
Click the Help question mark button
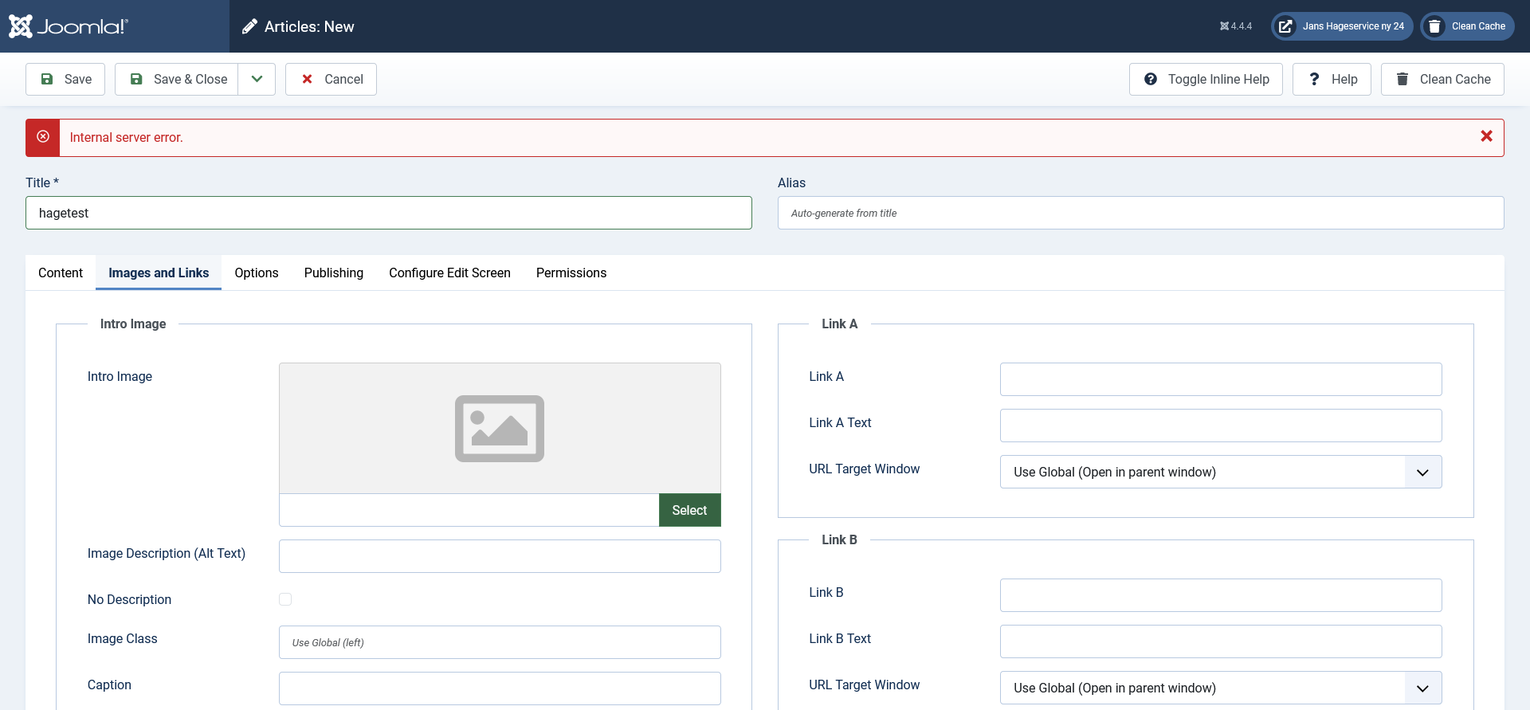pyautogui.click(x=1332, y=79)
